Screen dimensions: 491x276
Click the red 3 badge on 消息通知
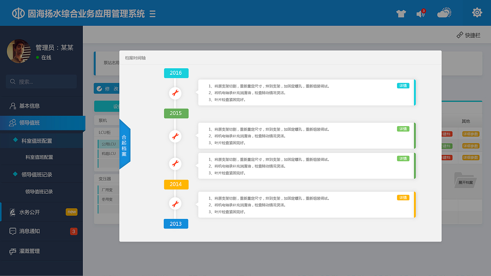pyautogui.click(x=74, y=231)
